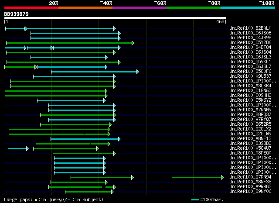The width and height of the screenshot is (279, 203).
Task: Select the UniRef100_Q2GLX2 label
Action: click(x=250, y=129)
